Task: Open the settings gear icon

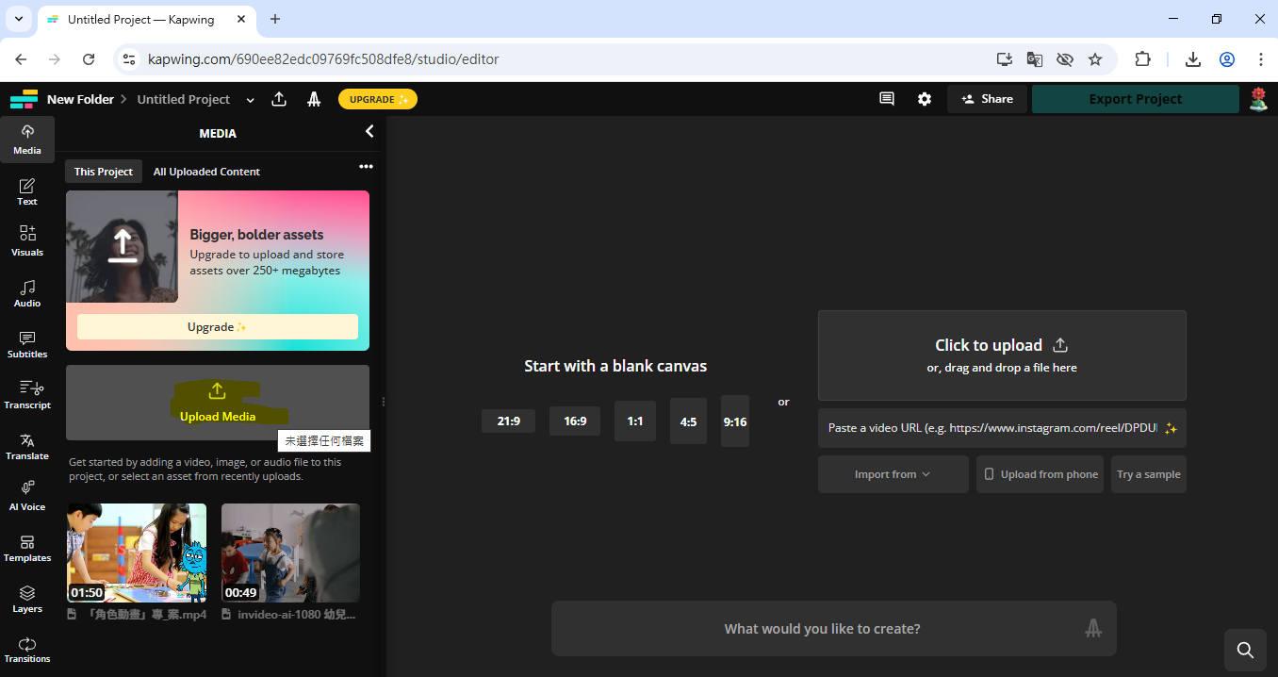Action: [925, 99]
